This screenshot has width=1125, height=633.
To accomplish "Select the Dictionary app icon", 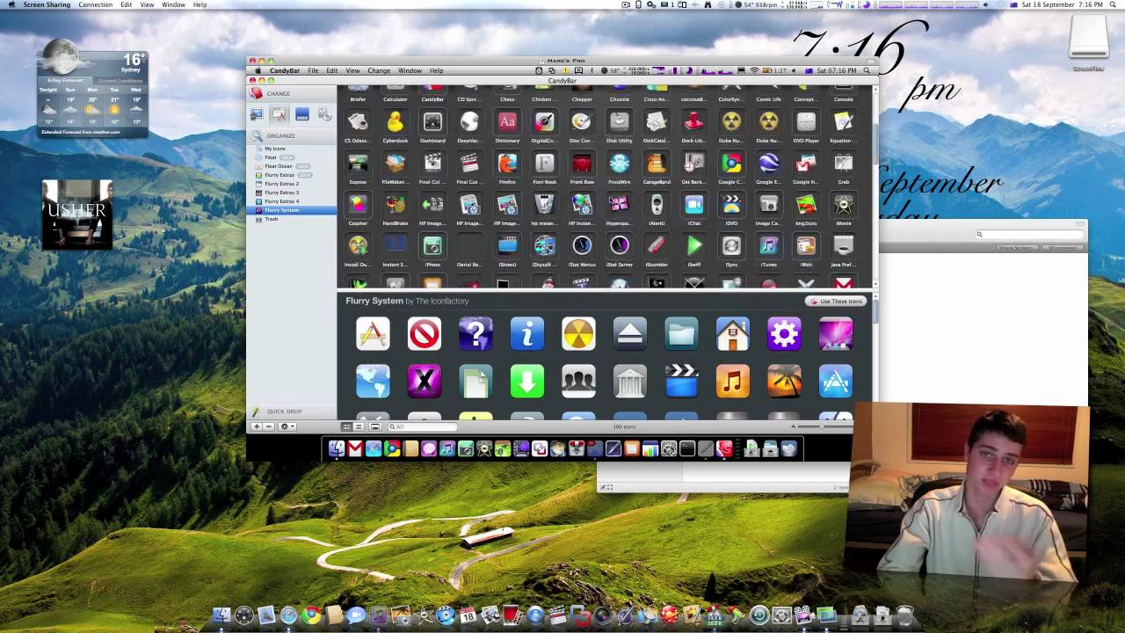I will click(x=507, y=121).
